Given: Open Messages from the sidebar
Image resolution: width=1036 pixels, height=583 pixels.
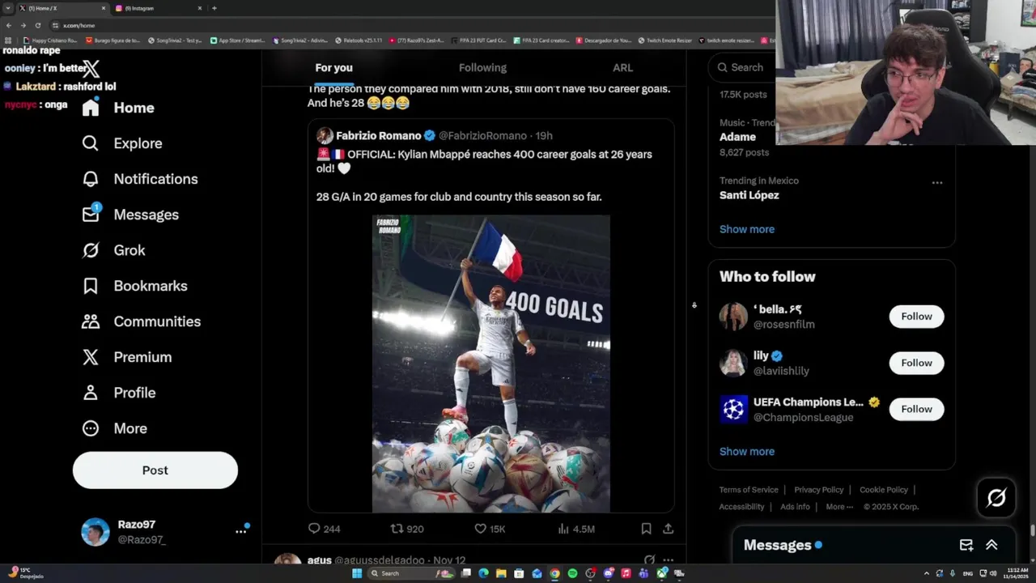Looking at the screenshot, I should [x=130, y=215].
